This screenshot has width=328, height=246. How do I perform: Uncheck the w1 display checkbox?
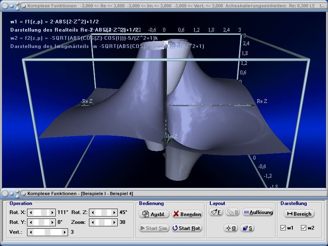[x=283, y=228]
